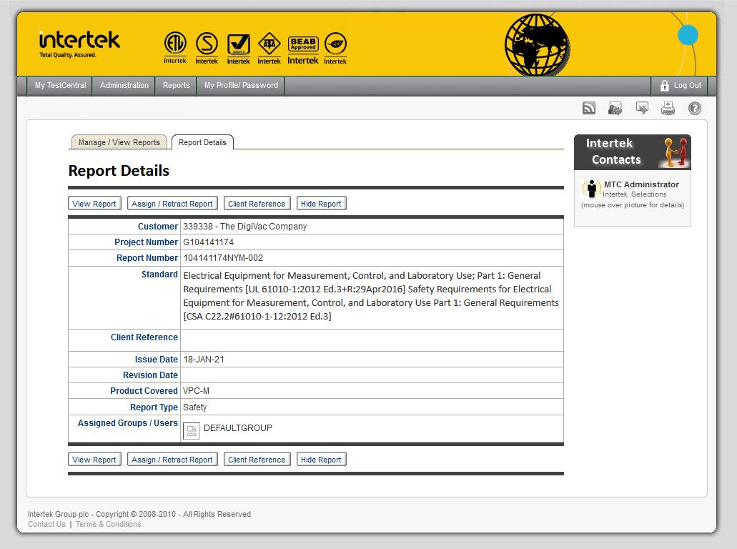
Task: Click project number G104141174
Action: click(x=208, y=242)
